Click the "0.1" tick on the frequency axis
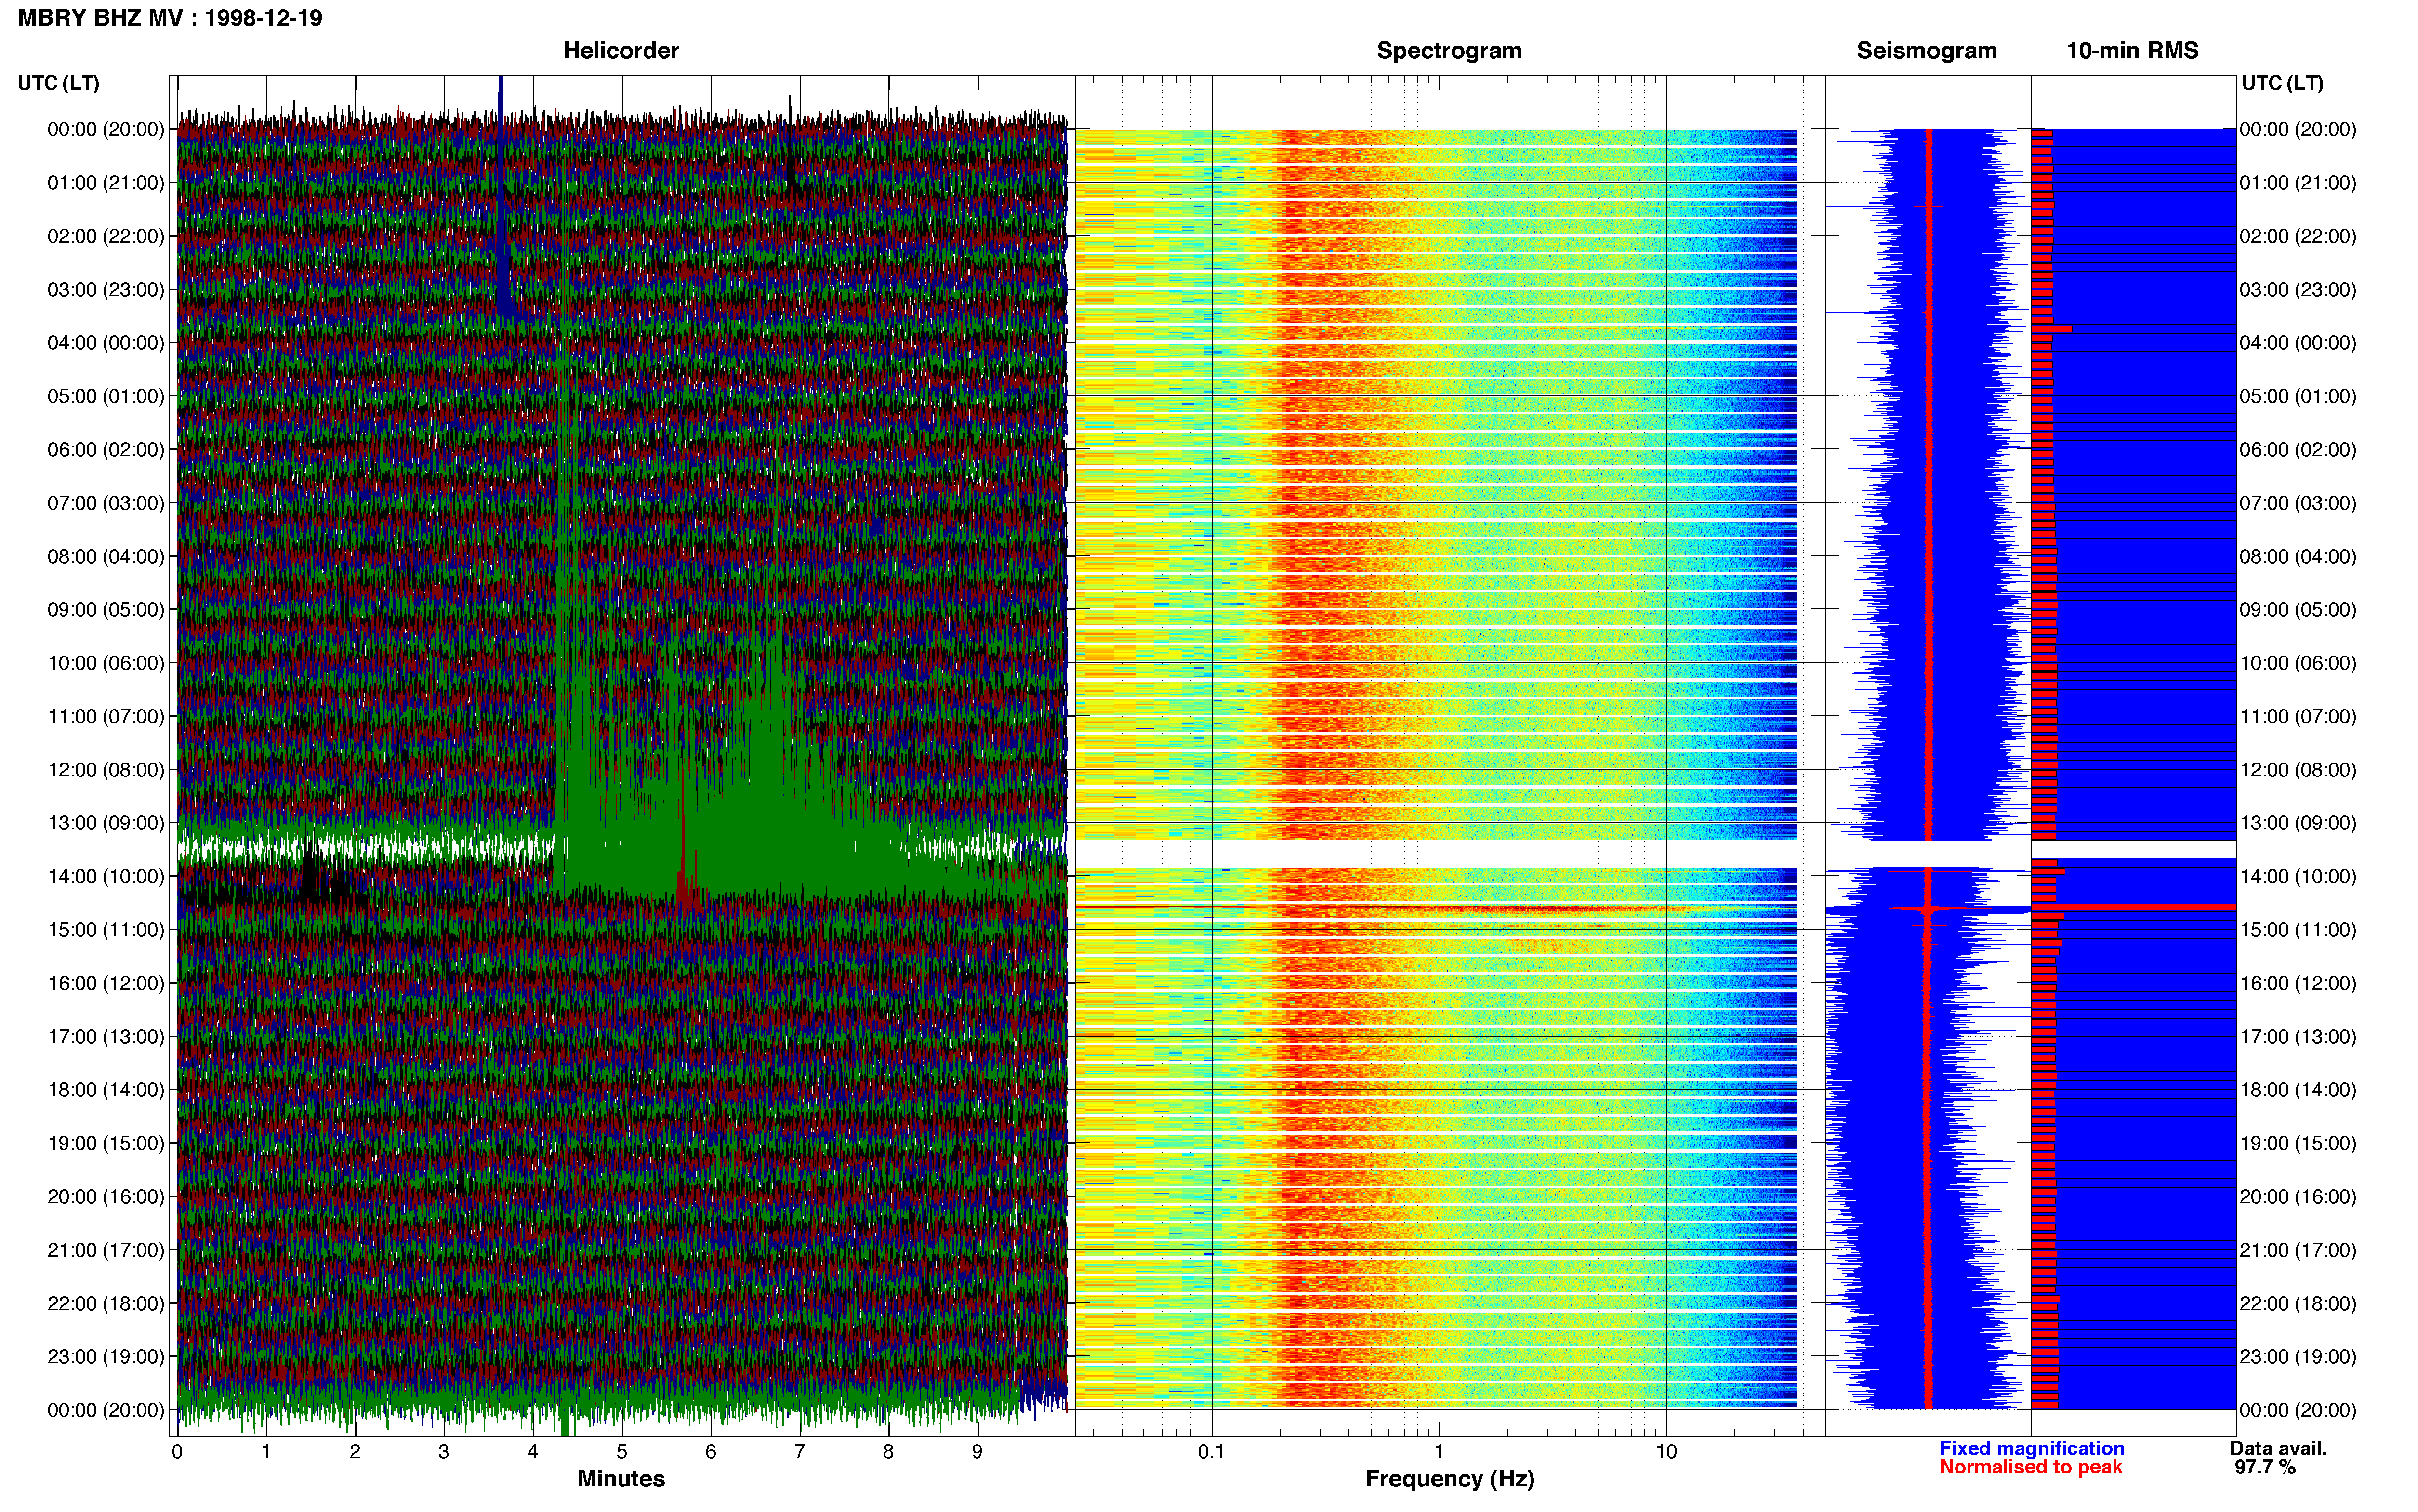The image size is (2418, 1512). tap(1211, 1452)
